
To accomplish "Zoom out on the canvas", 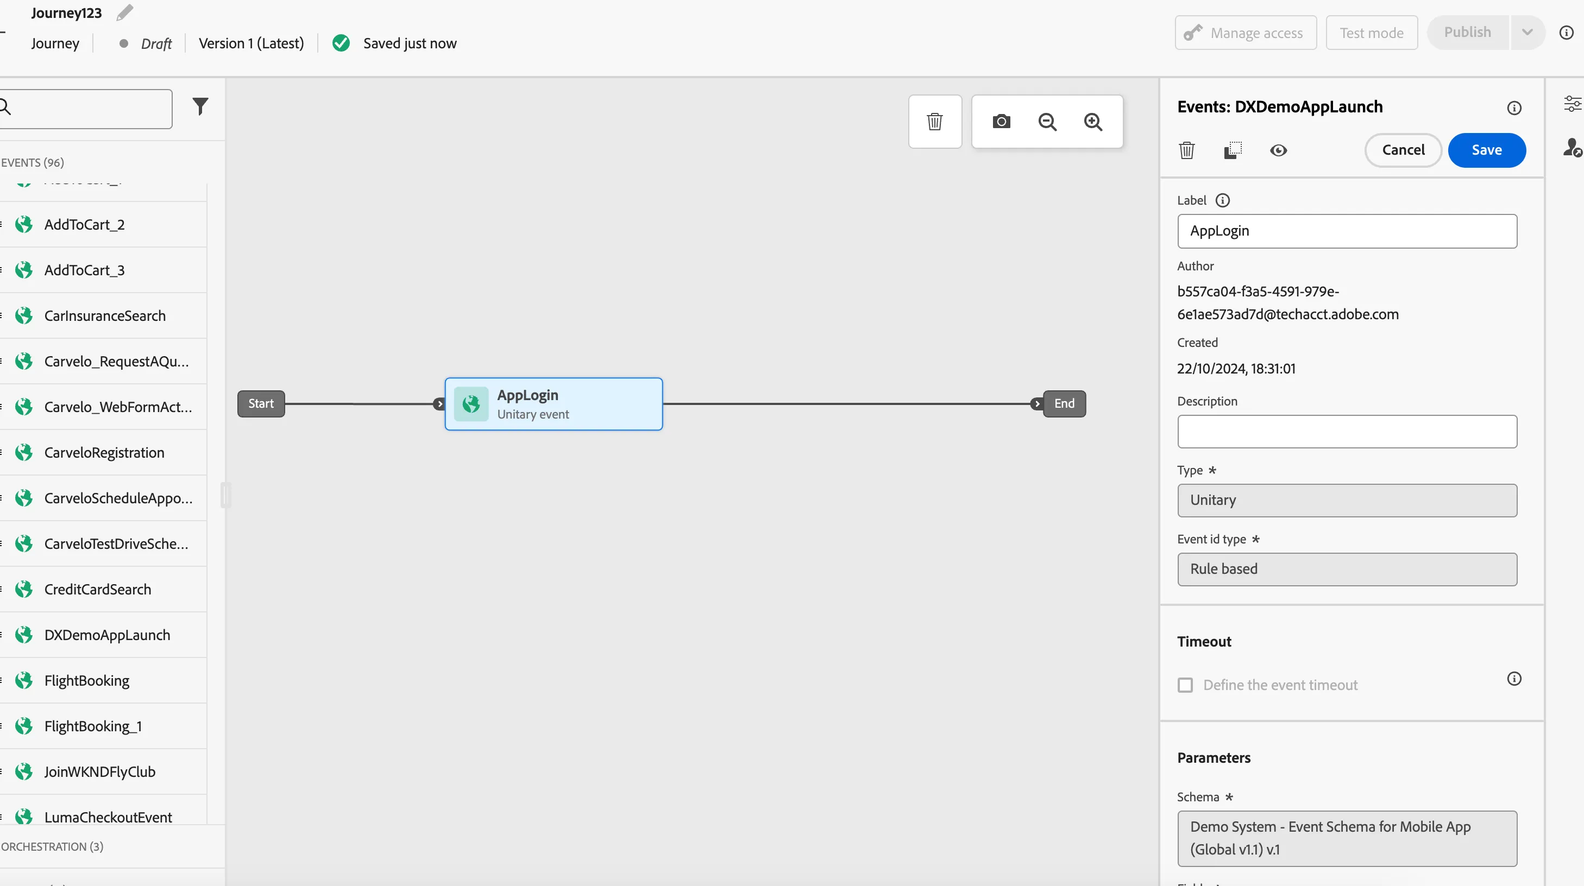I will click(1047, 122).
